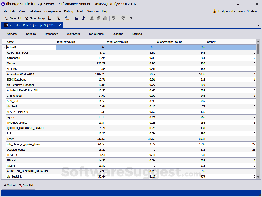Expand the toolbar overflow chevron

[x=131, y=18]
